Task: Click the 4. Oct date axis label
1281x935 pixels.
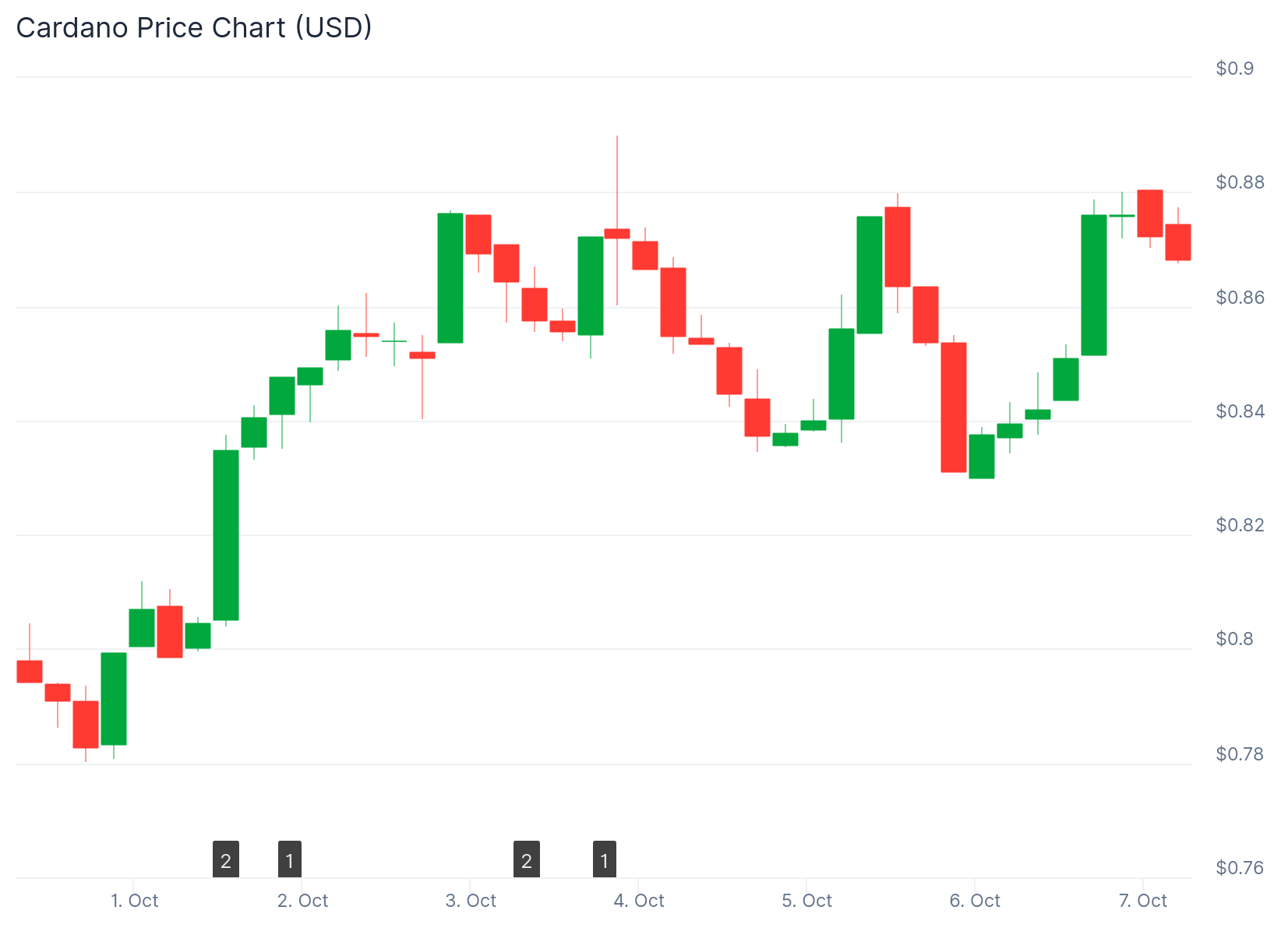Action: click(x=639, y=901)
